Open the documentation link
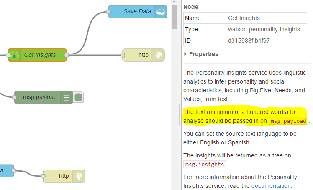 (271, 186)
